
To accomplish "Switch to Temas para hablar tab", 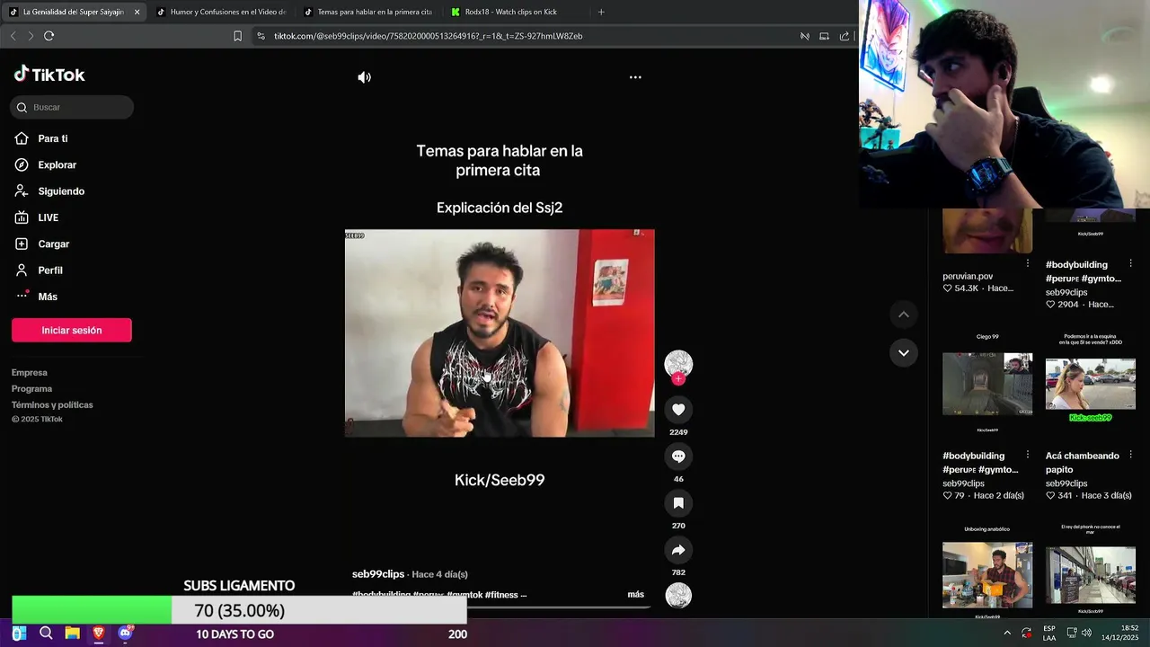I will [x=368, y=12].
